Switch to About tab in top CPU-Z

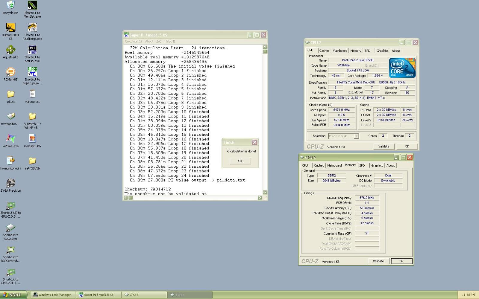point(396,51)
